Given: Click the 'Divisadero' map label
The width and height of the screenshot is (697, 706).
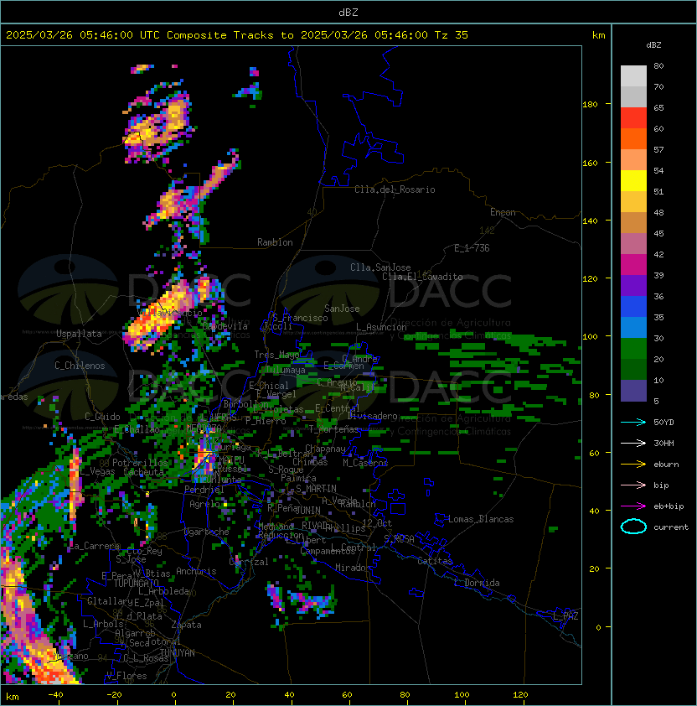Looking at the screenshot, I should click(372, 416).
